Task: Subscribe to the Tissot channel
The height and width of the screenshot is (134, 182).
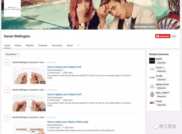Action: (x=161, y=105)
